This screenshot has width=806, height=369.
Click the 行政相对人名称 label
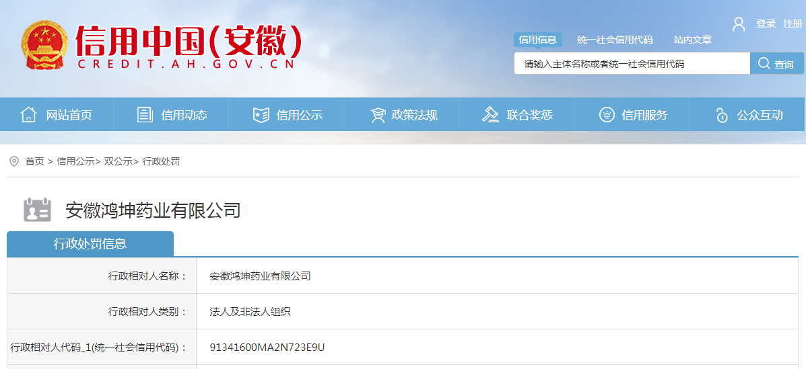pyautogui.click(x=147, y=276)
